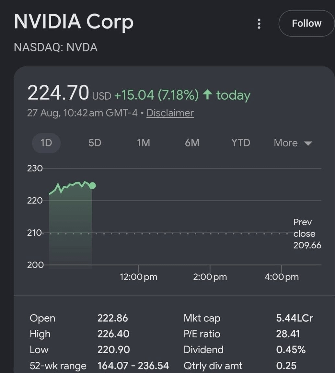Open the Disclaimer link
The height and width of the screenshot is (373, 335).
170,113
